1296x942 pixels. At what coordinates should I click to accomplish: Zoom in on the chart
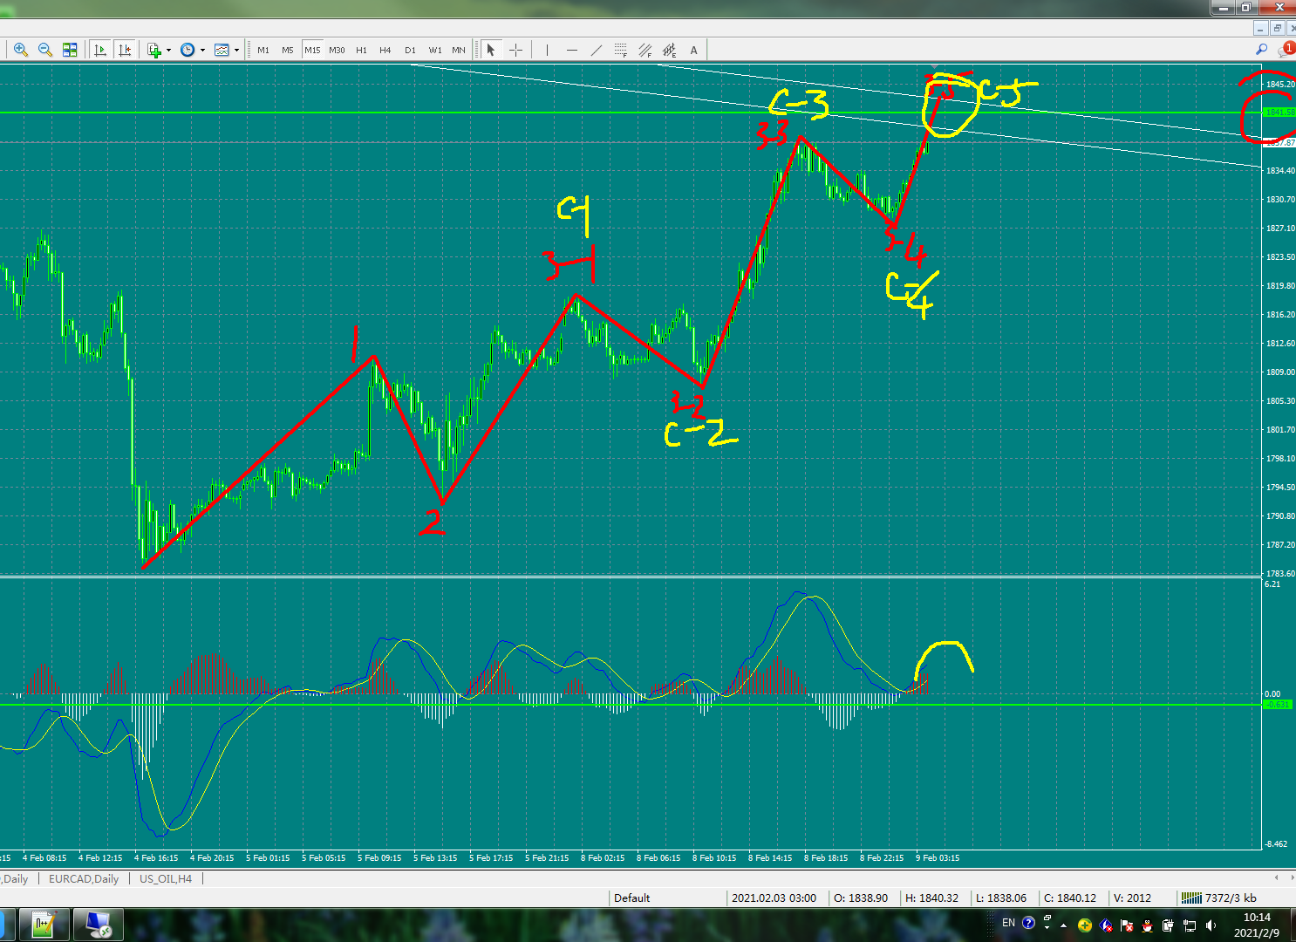pyautogui.click(x=21, y=51)
